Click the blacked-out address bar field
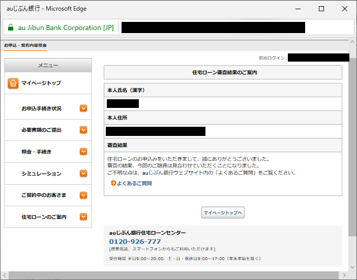This screenshot has width=357, height=280. pyautogui.click(x=213, y=27)
